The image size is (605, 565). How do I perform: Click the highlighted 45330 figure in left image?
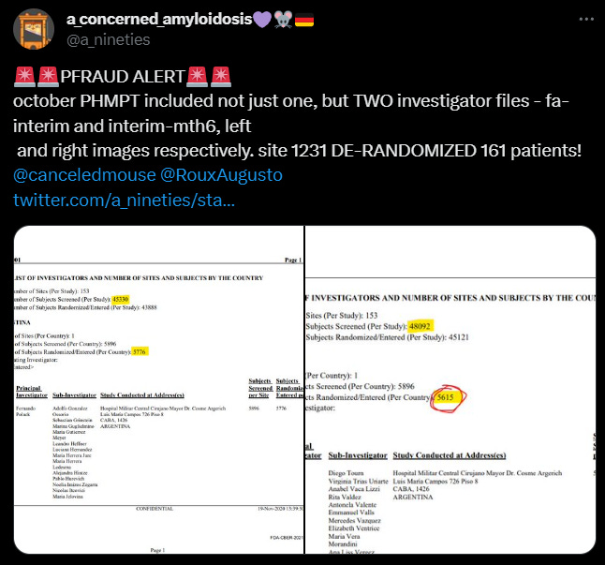pyautogui.click(x=121, y=299)
